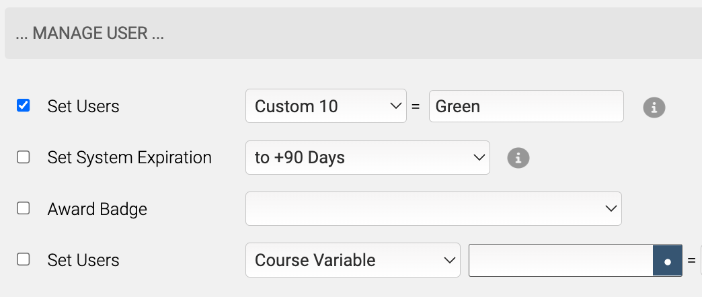Click the Set Users label beside Custom 10
This screenshot has width=702, height=297.
[x=83, y=106]
